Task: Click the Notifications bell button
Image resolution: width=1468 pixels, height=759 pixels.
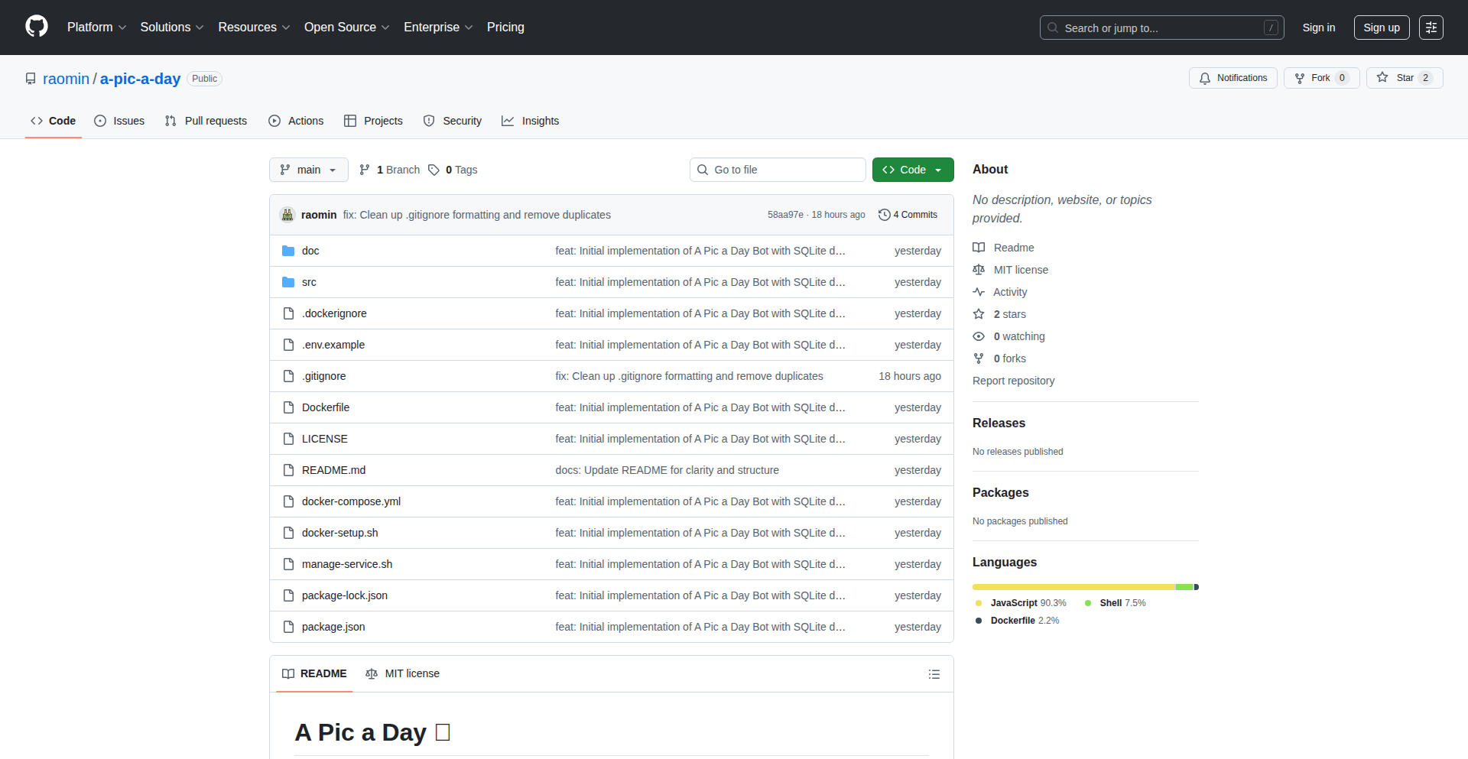Action: pos(1233,78)
